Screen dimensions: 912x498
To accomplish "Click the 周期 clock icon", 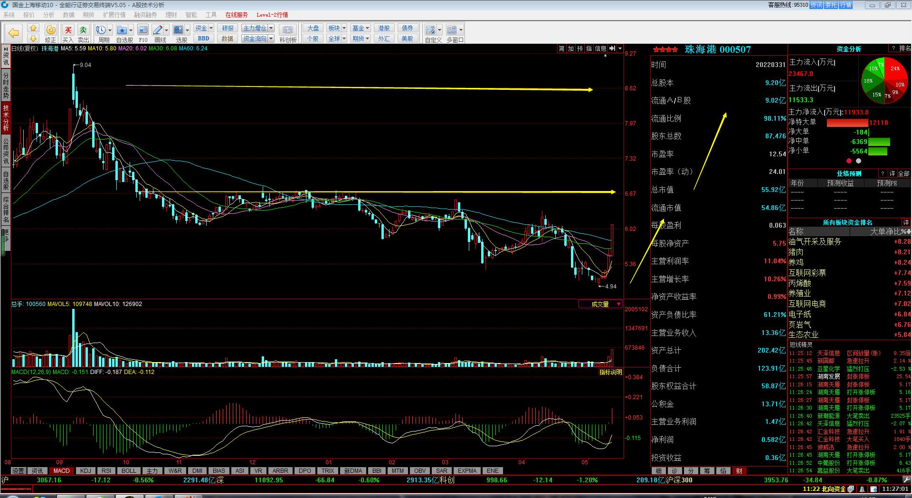I will (x=101, y=30).
